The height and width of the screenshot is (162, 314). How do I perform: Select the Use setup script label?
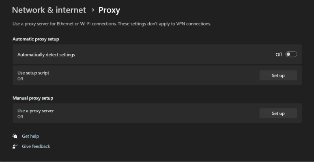point(36,73)
